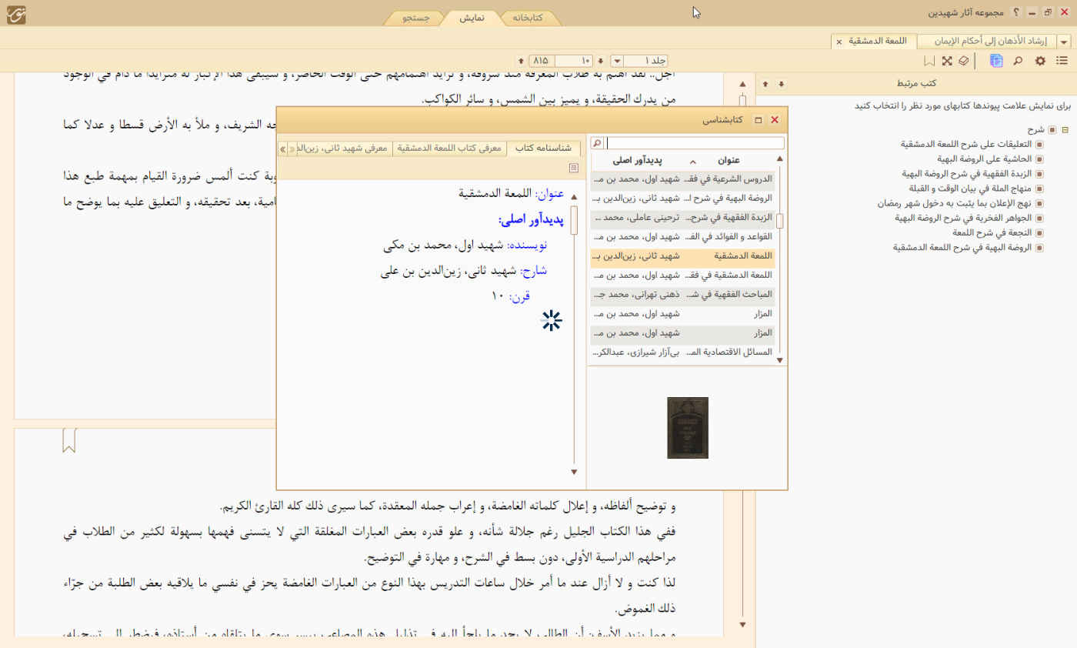This screenshot has width=1077, height=648.
Task: Close the اللمعة الدمشقية document tab
Action: [839, 42]
